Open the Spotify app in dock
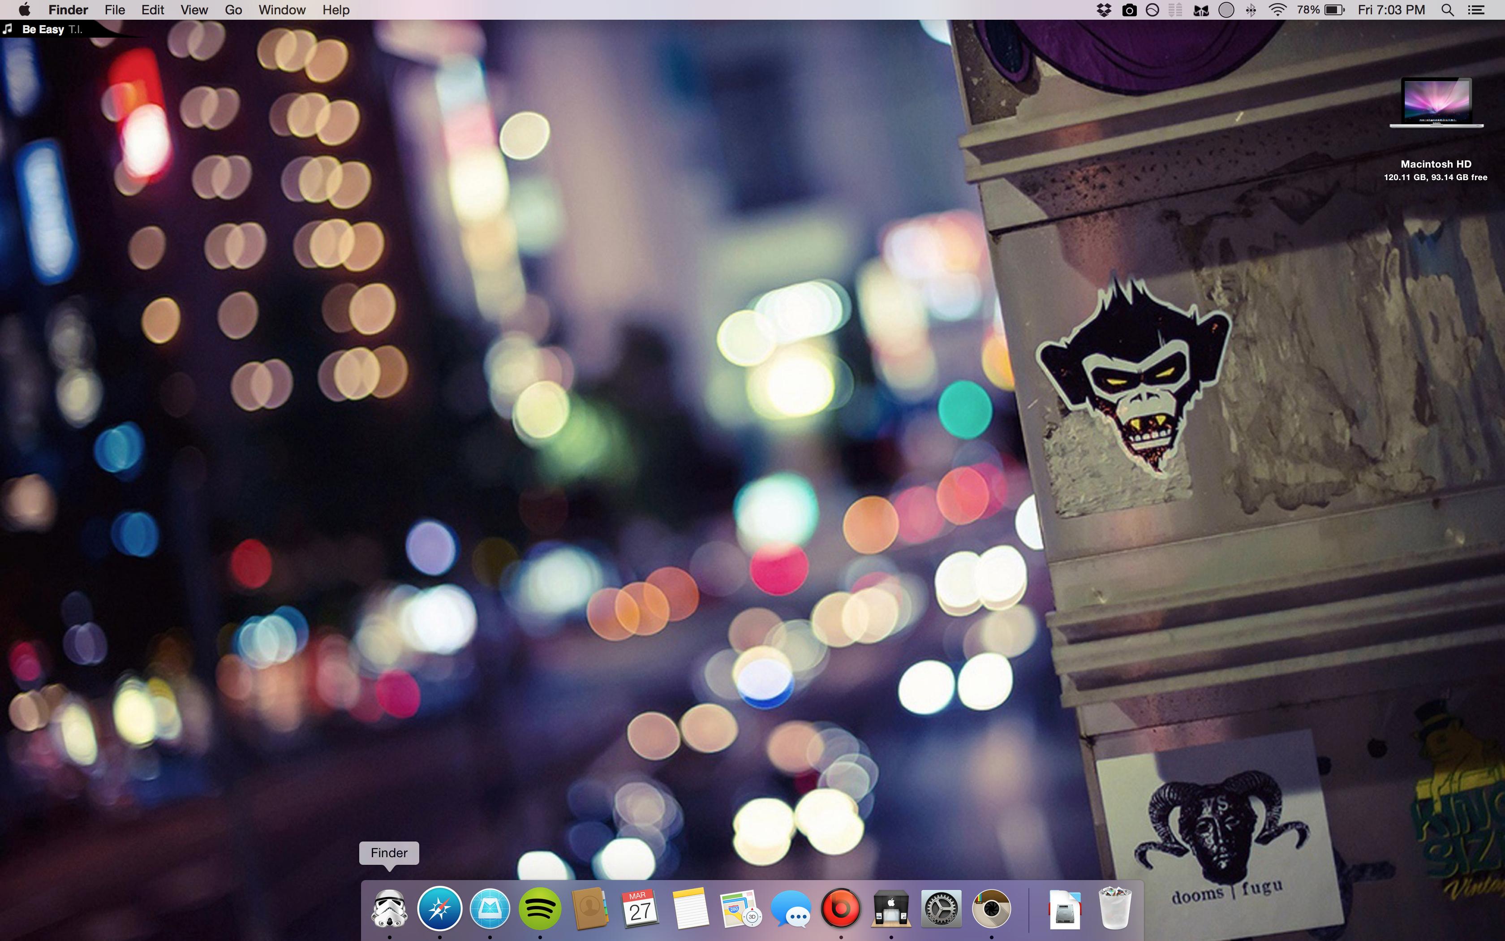Image resolution: width=1505 pixels, height=941 pixels. [x=540, y=909]
